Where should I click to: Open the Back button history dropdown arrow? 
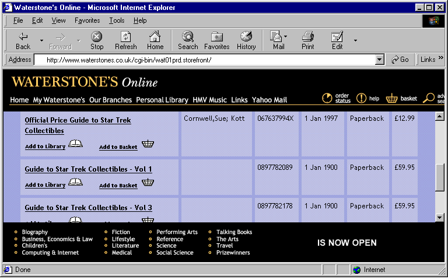[42, 41]
